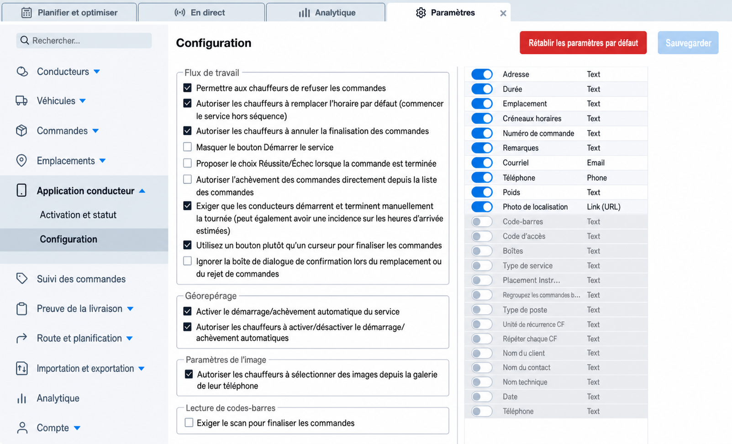Click the Suivi des commandes tag icon
The image size is (732, 444).
click(x=21, y=279)
